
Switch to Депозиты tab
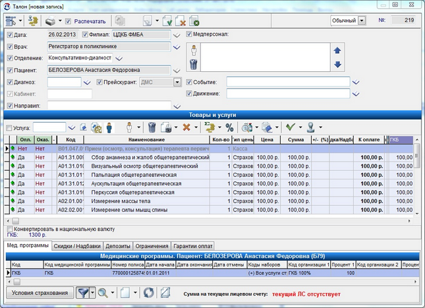click(118, 246)
